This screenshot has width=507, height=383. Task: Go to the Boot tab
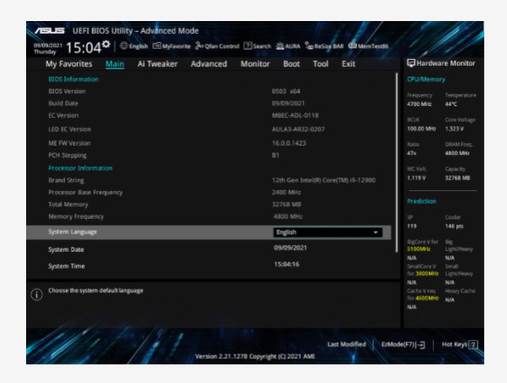[x=291, y=64]
